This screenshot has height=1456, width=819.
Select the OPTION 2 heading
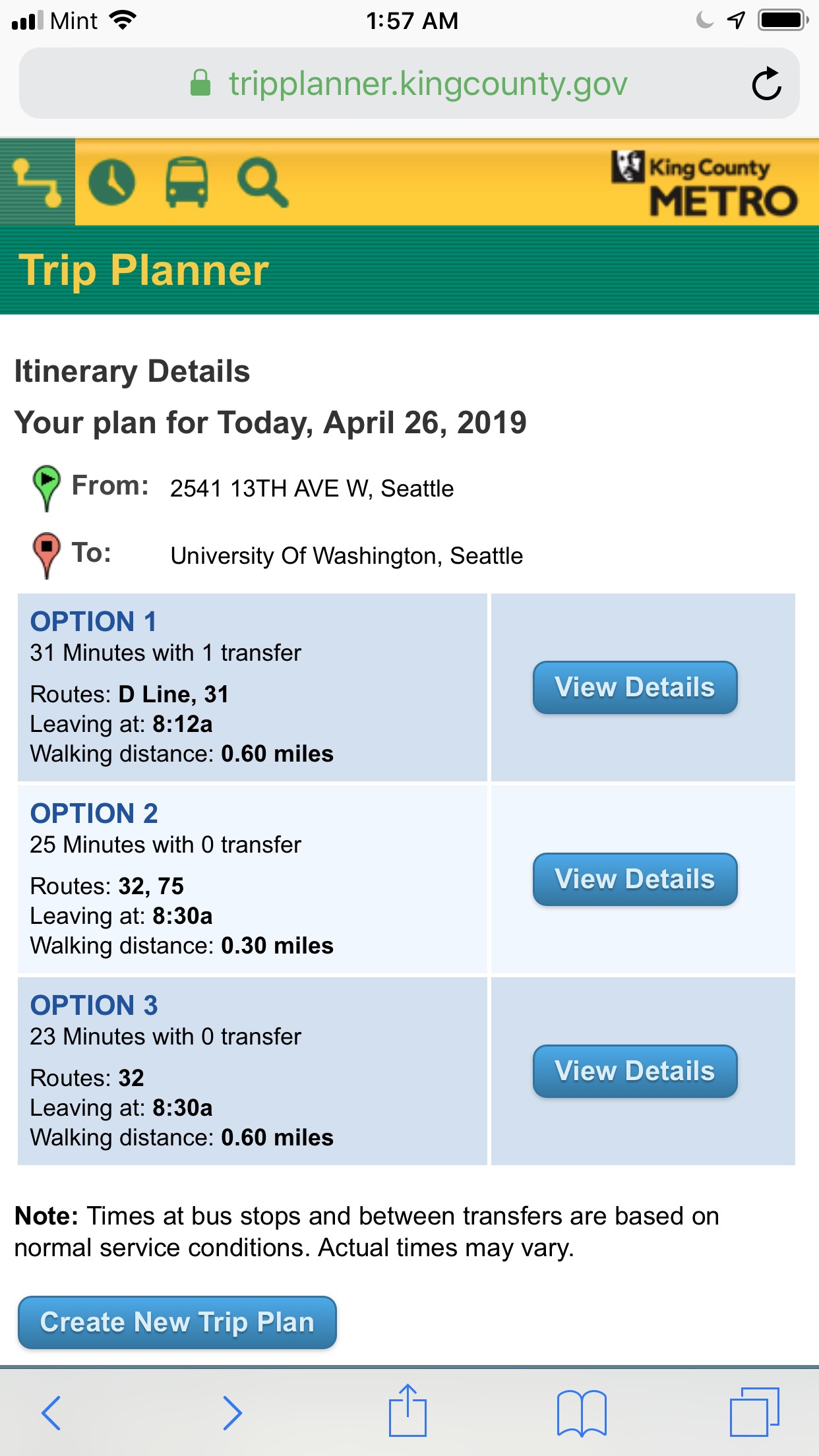point(94,813)
